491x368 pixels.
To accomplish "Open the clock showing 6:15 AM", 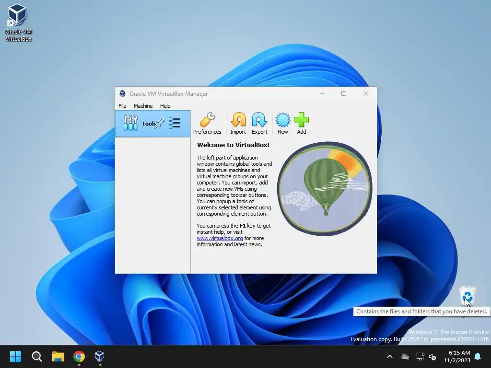I will 457,356.
